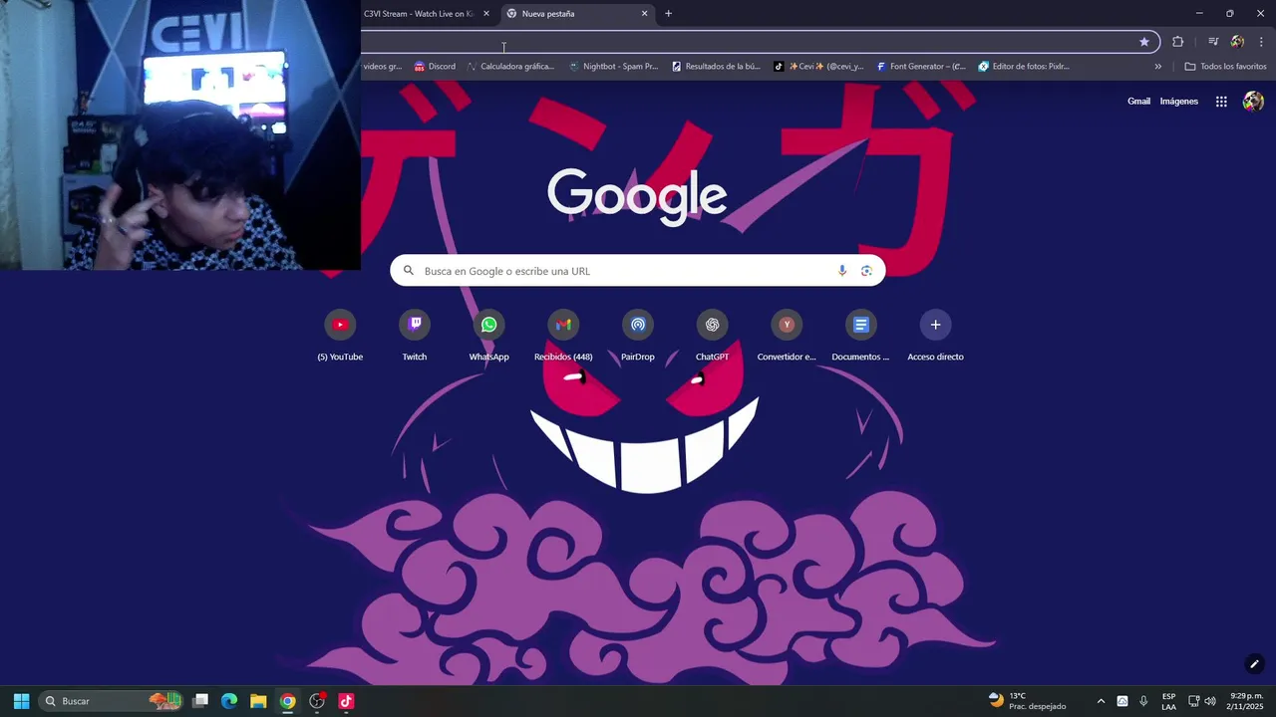Open the videos gr... bookmark

[x=383, y=67]
